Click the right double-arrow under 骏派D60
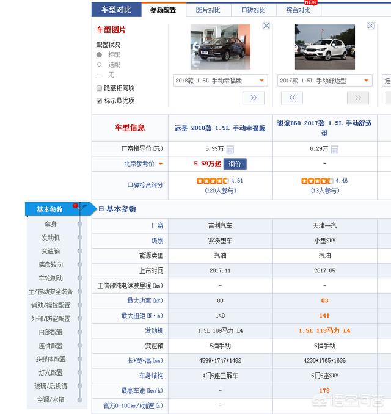Screen dimensions: 391x414 coord(357,98)
